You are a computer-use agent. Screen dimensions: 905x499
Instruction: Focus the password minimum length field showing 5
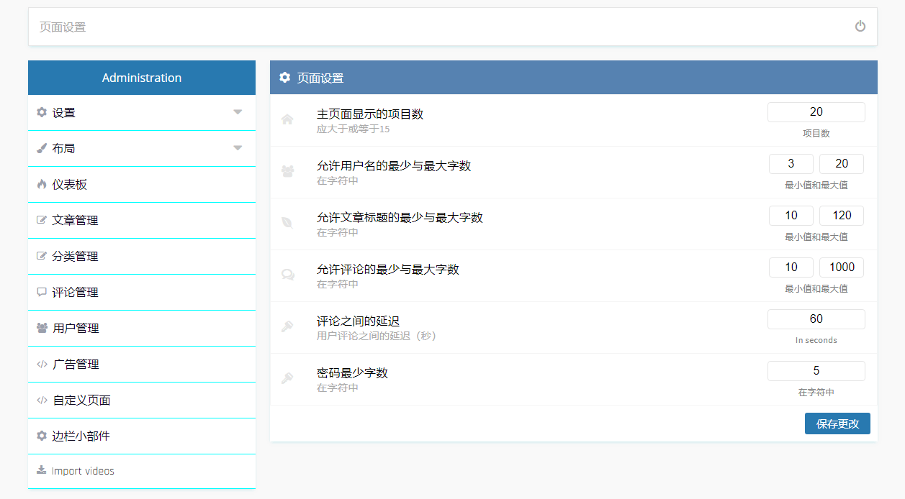coord(816,371)
